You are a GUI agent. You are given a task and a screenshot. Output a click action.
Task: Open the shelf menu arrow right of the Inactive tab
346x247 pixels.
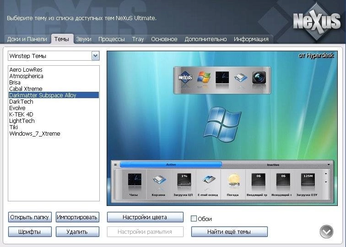[x=329, y=165]
